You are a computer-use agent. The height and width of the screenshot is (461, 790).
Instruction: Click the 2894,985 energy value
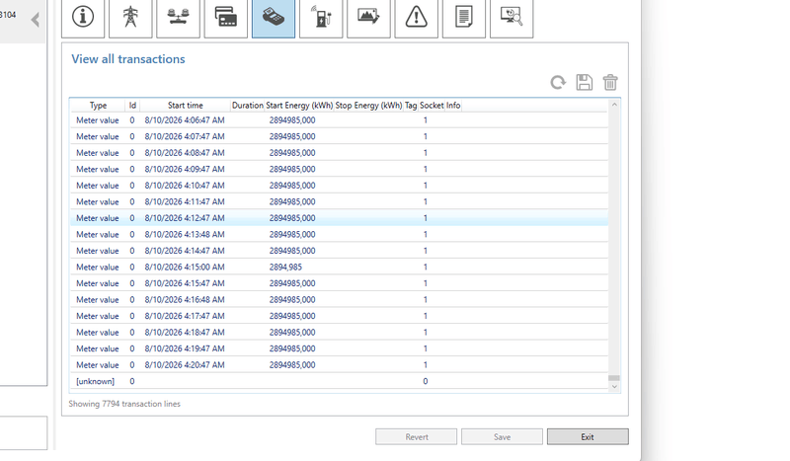coord(285,268)
